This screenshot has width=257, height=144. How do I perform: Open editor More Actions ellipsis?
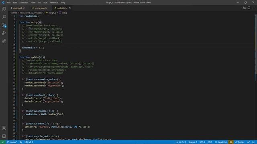click(253, 8)
